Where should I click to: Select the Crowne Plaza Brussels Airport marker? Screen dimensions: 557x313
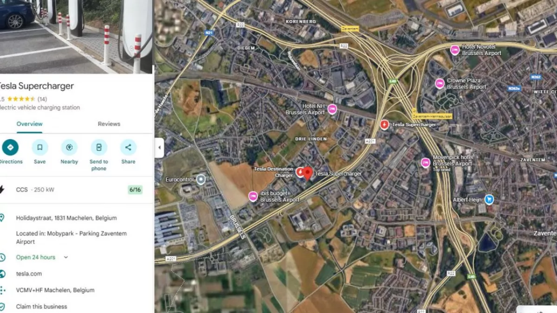440,83
